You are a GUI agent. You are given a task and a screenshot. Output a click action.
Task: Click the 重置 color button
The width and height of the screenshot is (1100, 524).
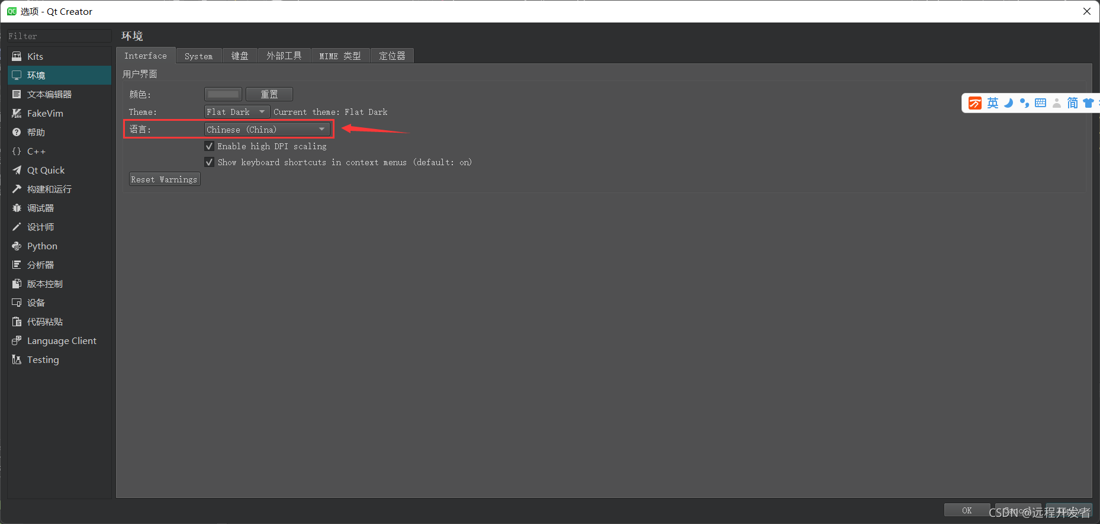coord(269,94)
